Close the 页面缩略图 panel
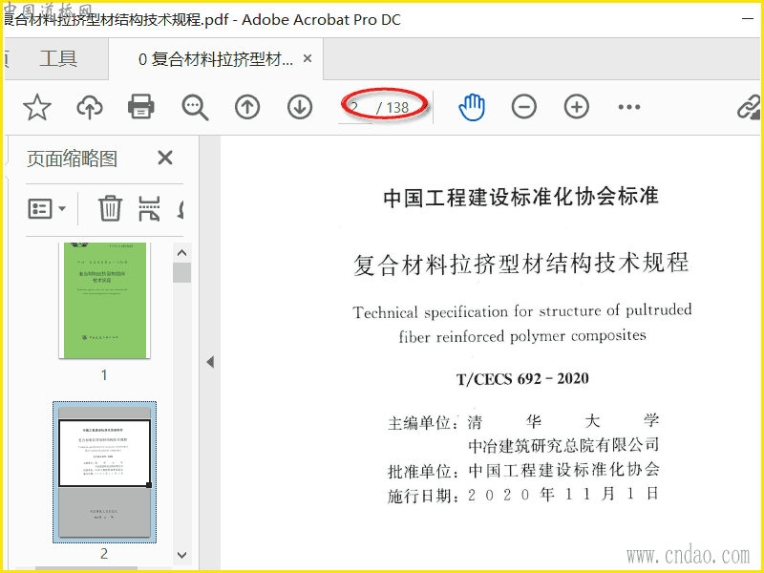 pyautogui.click(x=165, y=158)
